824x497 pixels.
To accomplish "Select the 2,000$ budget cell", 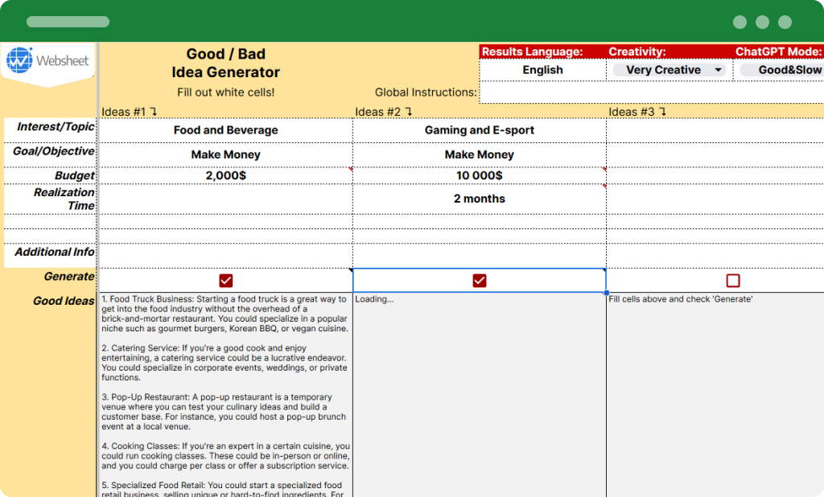I will (x=226, y=175).
